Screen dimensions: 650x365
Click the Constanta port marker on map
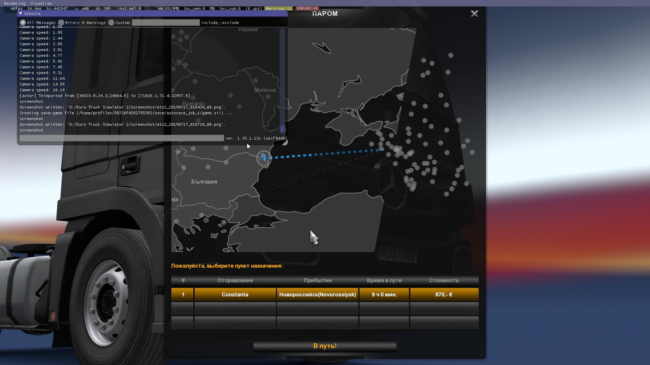click(x=264, y=158)
